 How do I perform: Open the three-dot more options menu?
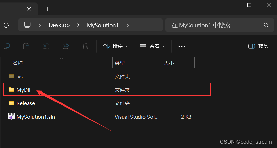point(182,46)
